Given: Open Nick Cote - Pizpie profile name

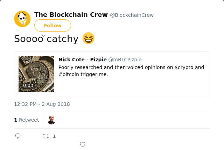Looking at the screenshot, I should [x=83, y=60].
